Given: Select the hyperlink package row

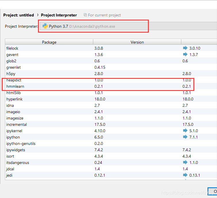Looking at the screenshot, I should point(111,99).
